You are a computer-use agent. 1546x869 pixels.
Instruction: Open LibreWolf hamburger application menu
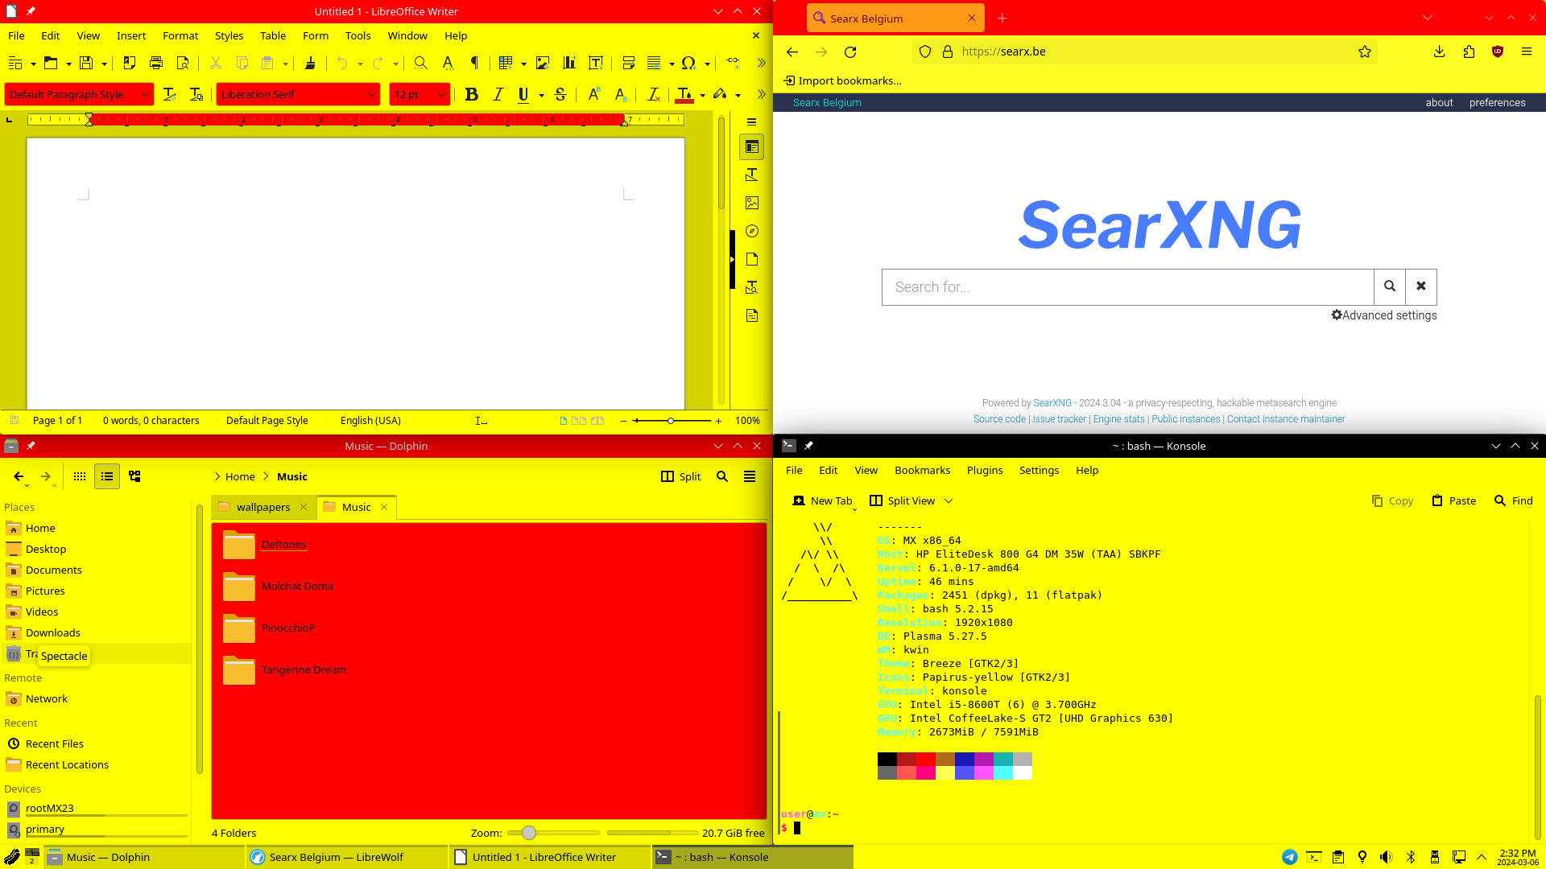(x=1527, y=51)
